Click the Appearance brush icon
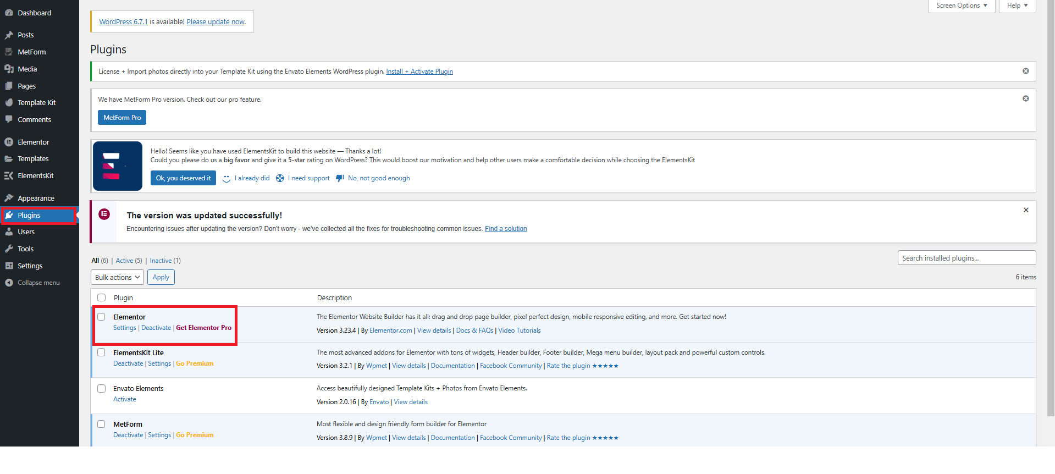 pos(9,198)
